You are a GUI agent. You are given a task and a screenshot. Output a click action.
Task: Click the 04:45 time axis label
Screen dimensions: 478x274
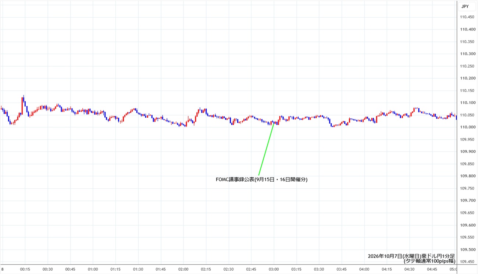click(x=432, y=269)
